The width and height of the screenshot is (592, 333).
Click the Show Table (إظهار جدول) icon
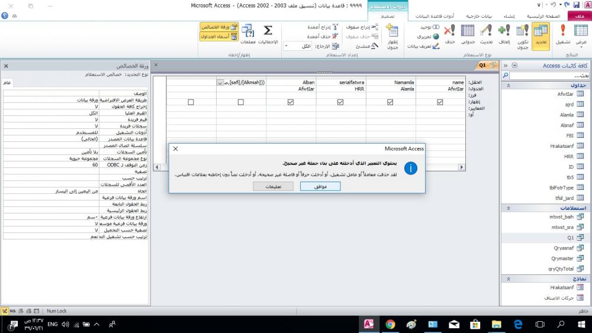coord(392,36)
